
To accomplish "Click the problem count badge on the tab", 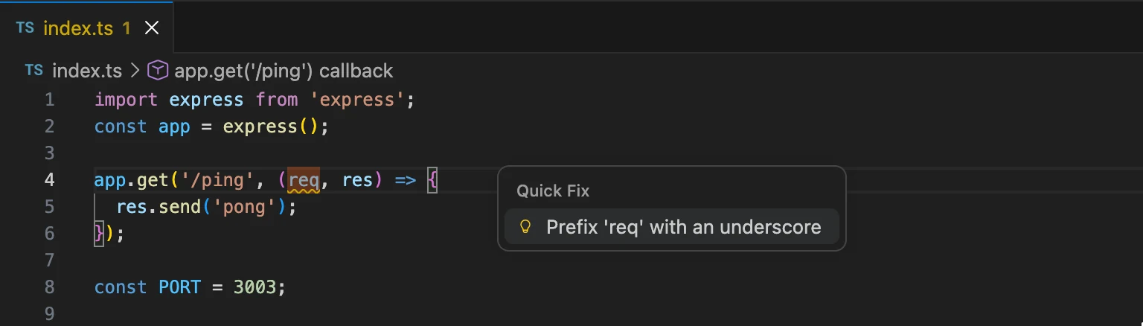I will [x=127, y=28].
